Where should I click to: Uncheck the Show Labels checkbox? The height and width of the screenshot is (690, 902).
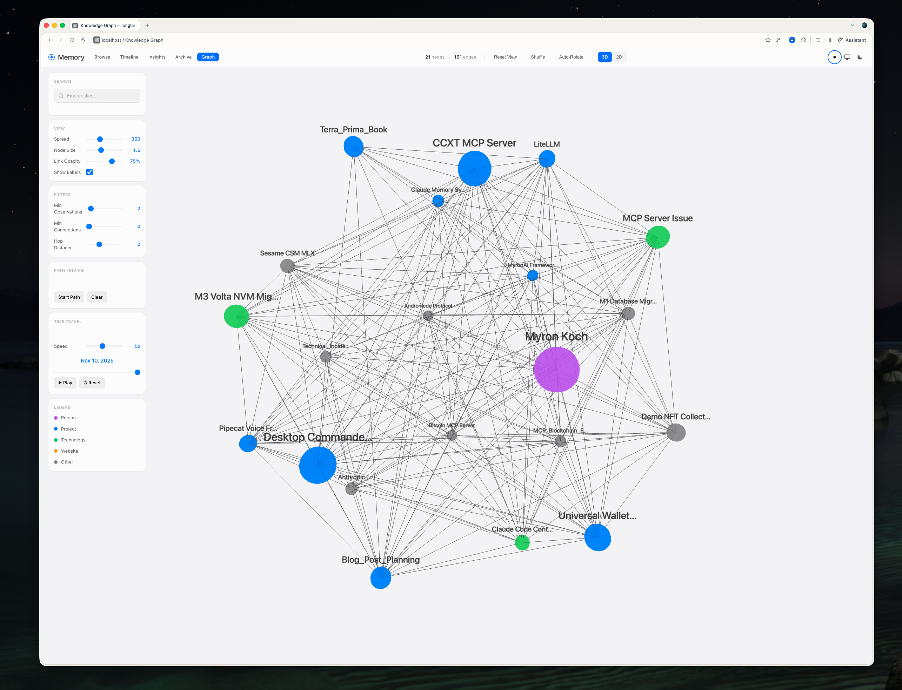pos(89,172)
